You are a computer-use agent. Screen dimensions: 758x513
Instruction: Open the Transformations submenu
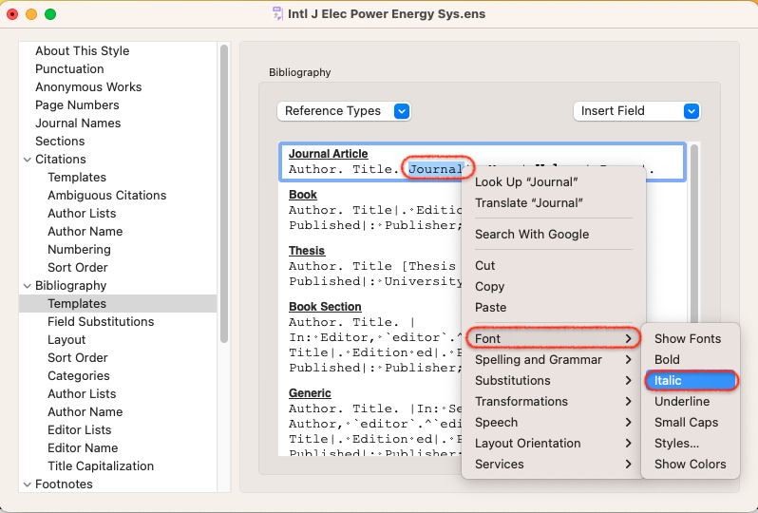click(x=554, y=401)
